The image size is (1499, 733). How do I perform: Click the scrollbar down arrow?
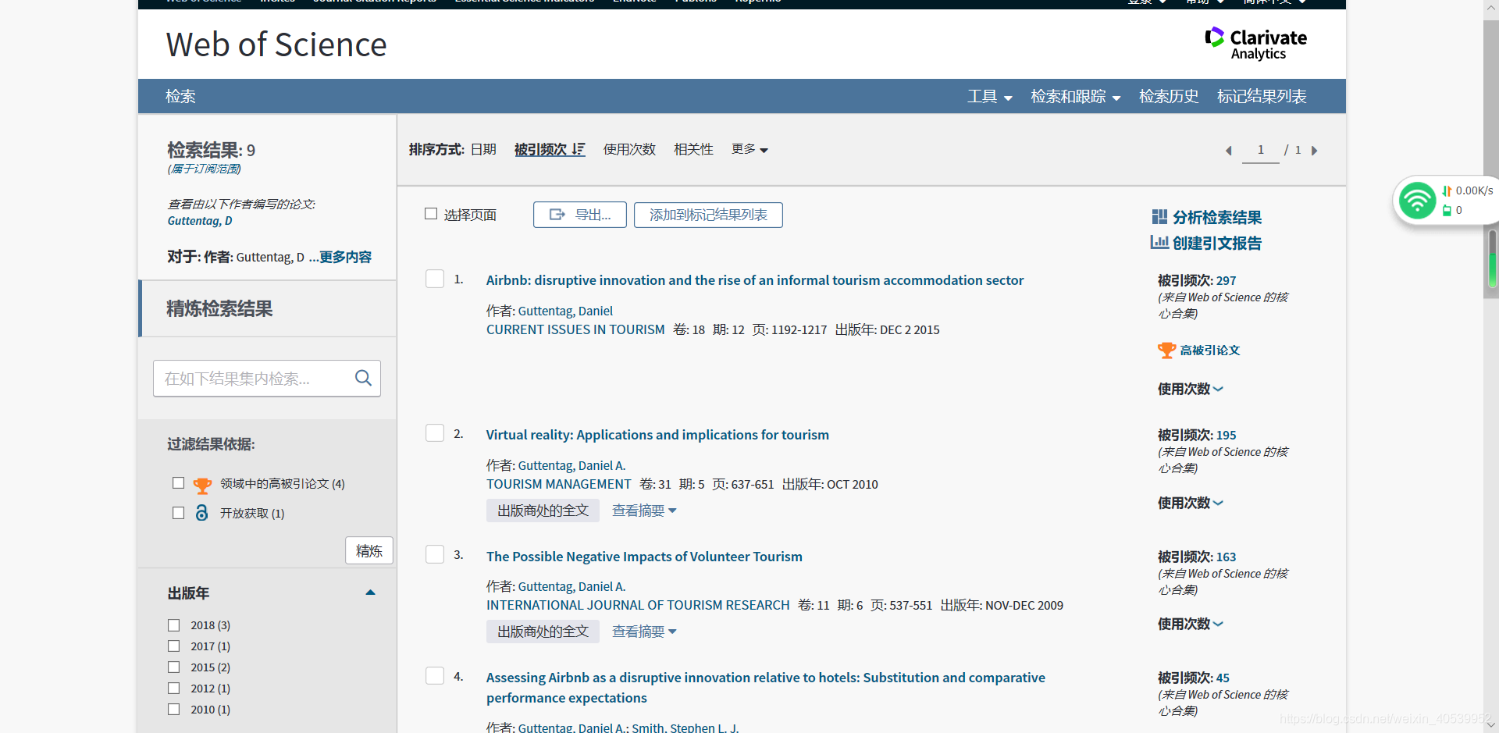point(1491,725)
